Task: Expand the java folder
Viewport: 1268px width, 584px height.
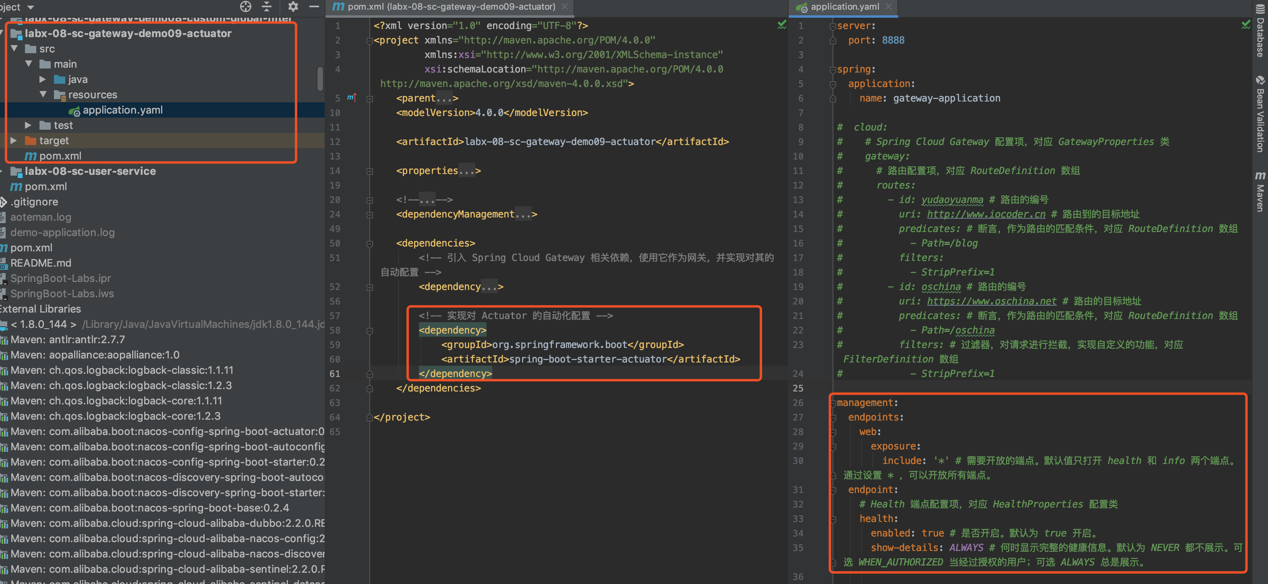Action: click(43, 79)
